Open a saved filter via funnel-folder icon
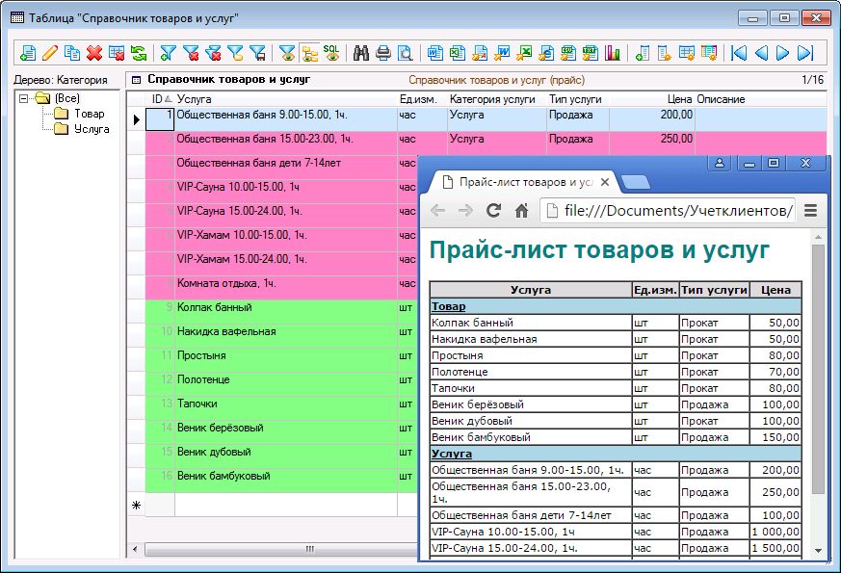The width and height of the screenshot is (841, 573). 235,53
